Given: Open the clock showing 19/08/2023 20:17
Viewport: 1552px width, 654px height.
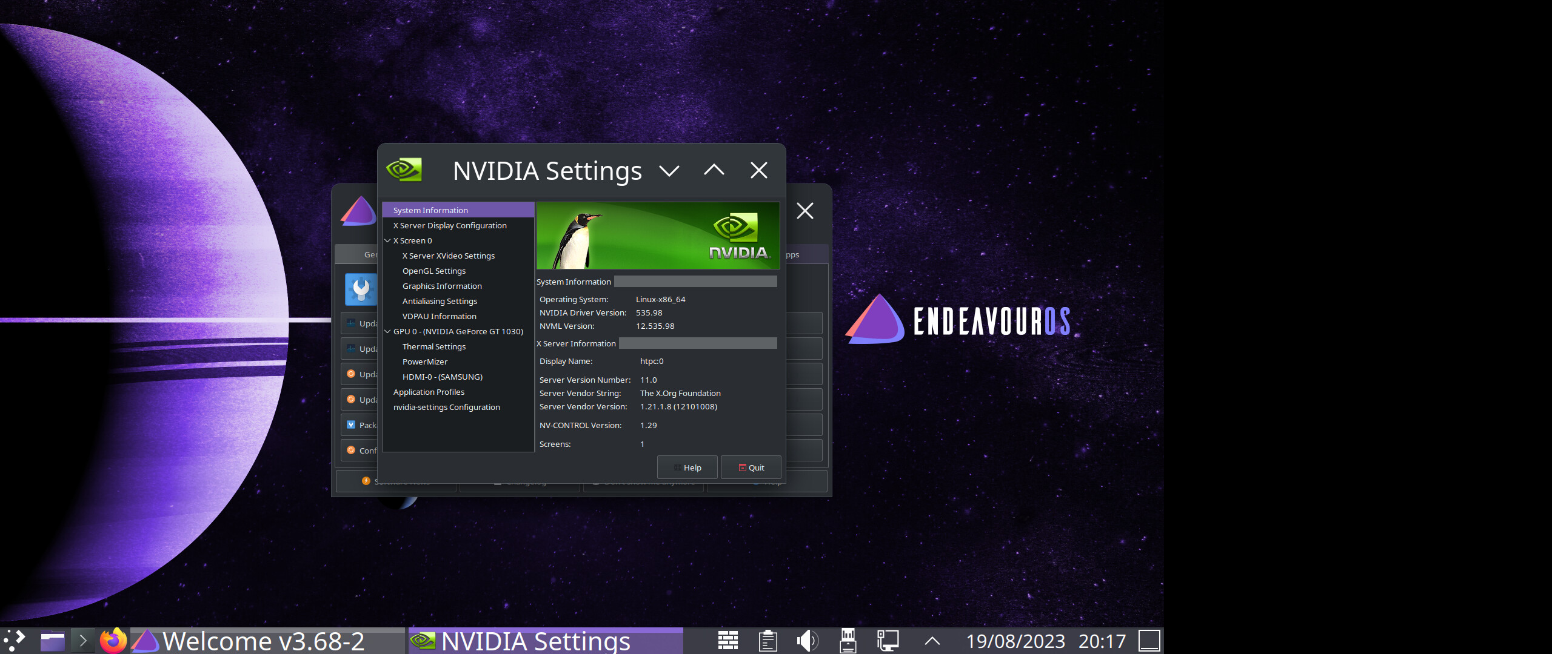Looking at the screenshot, I should 1046,641.
